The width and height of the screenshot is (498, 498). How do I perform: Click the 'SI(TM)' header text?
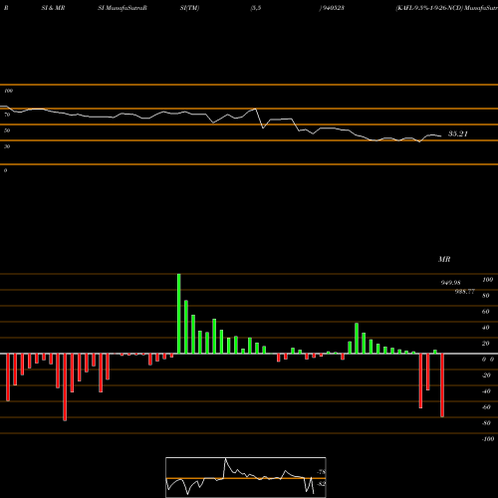pos(189,8)
